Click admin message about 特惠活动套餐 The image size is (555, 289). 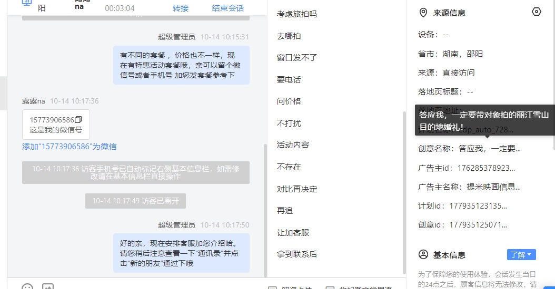(x=181, y=65)
